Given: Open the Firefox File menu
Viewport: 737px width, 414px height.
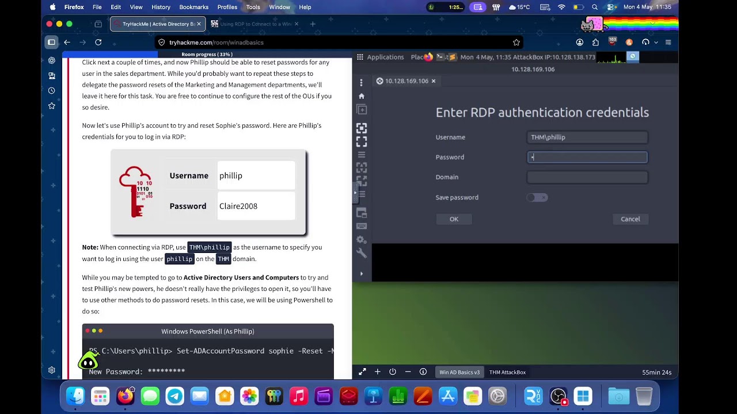Looking at the screenshot, I should coord(97,7).
